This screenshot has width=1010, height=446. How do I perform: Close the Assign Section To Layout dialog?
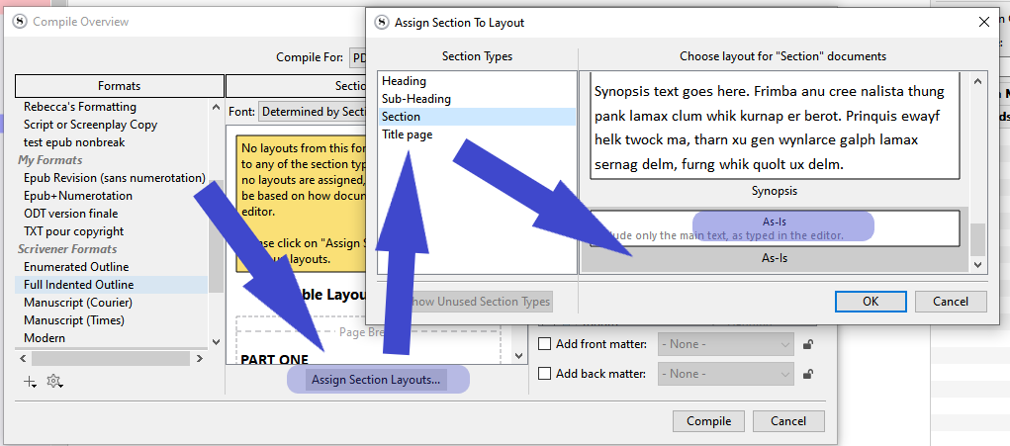983,22
